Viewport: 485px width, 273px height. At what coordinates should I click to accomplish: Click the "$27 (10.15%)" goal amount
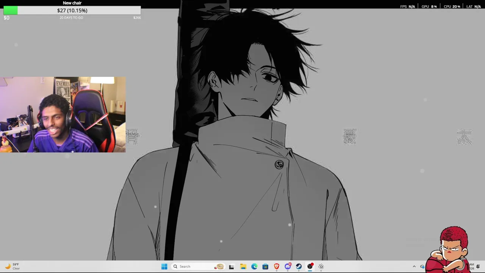pos(72,11)
